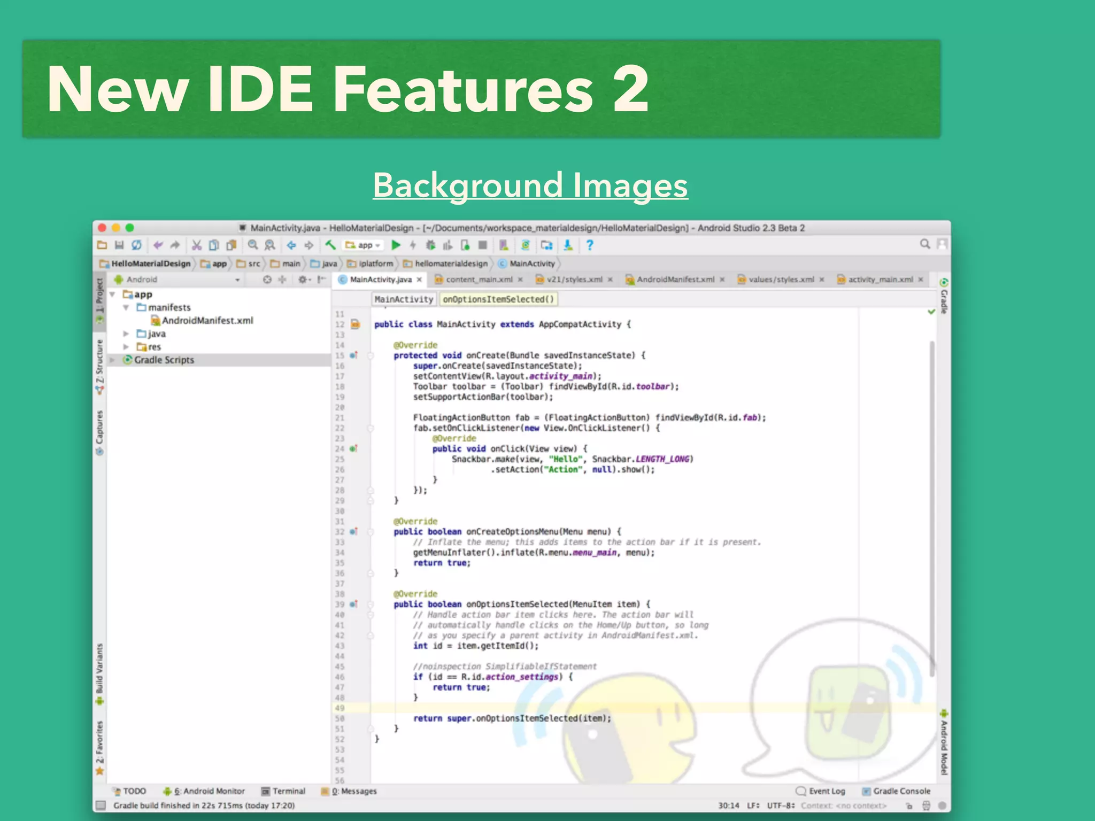Click the Help question mark icon
This screenshot has width=1095, height=821.
590,245
